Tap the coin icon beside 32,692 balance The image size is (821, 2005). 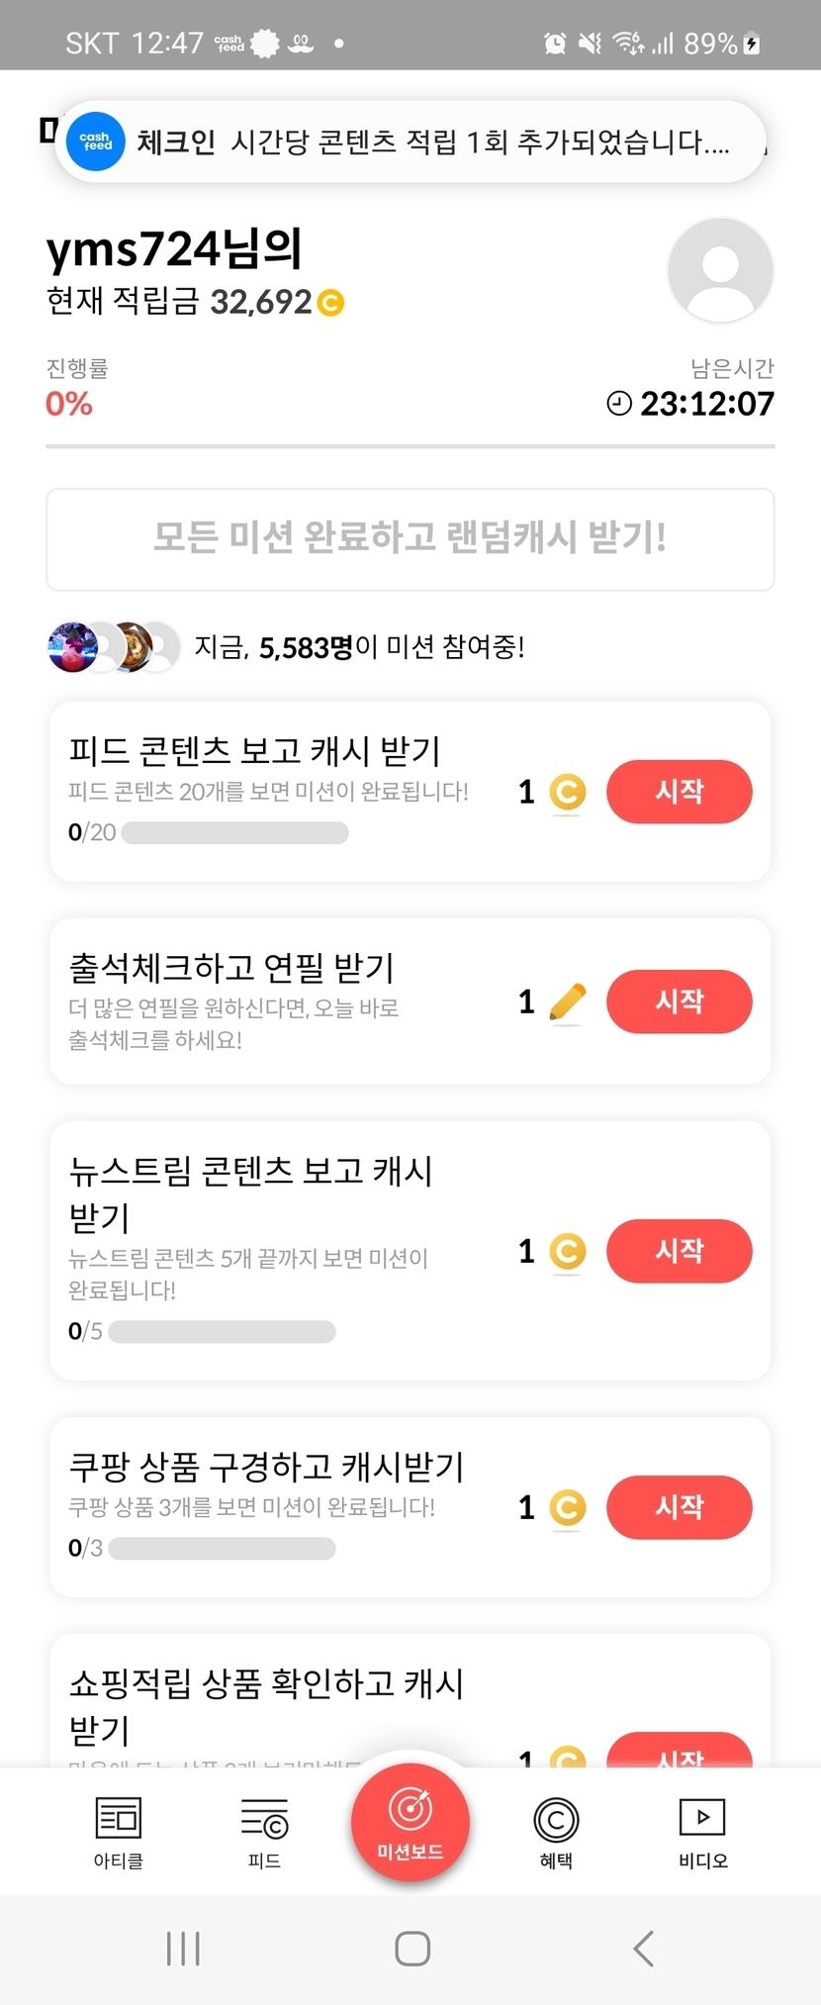331,302
